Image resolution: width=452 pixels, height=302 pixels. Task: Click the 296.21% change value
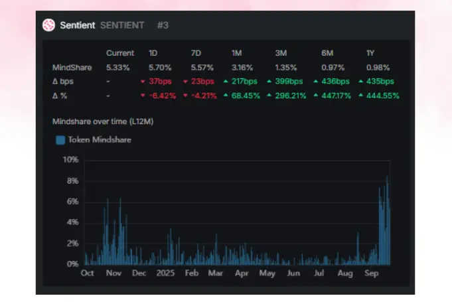pyautogui.click(x=291, y=96)
